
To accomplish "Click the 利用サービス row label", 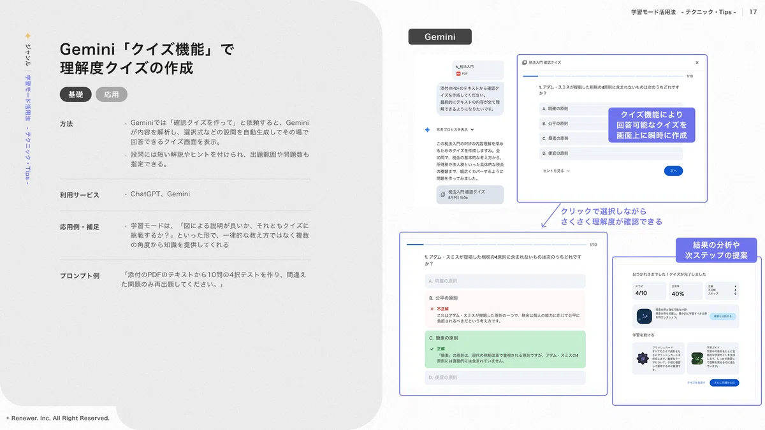I will [80, 195].
